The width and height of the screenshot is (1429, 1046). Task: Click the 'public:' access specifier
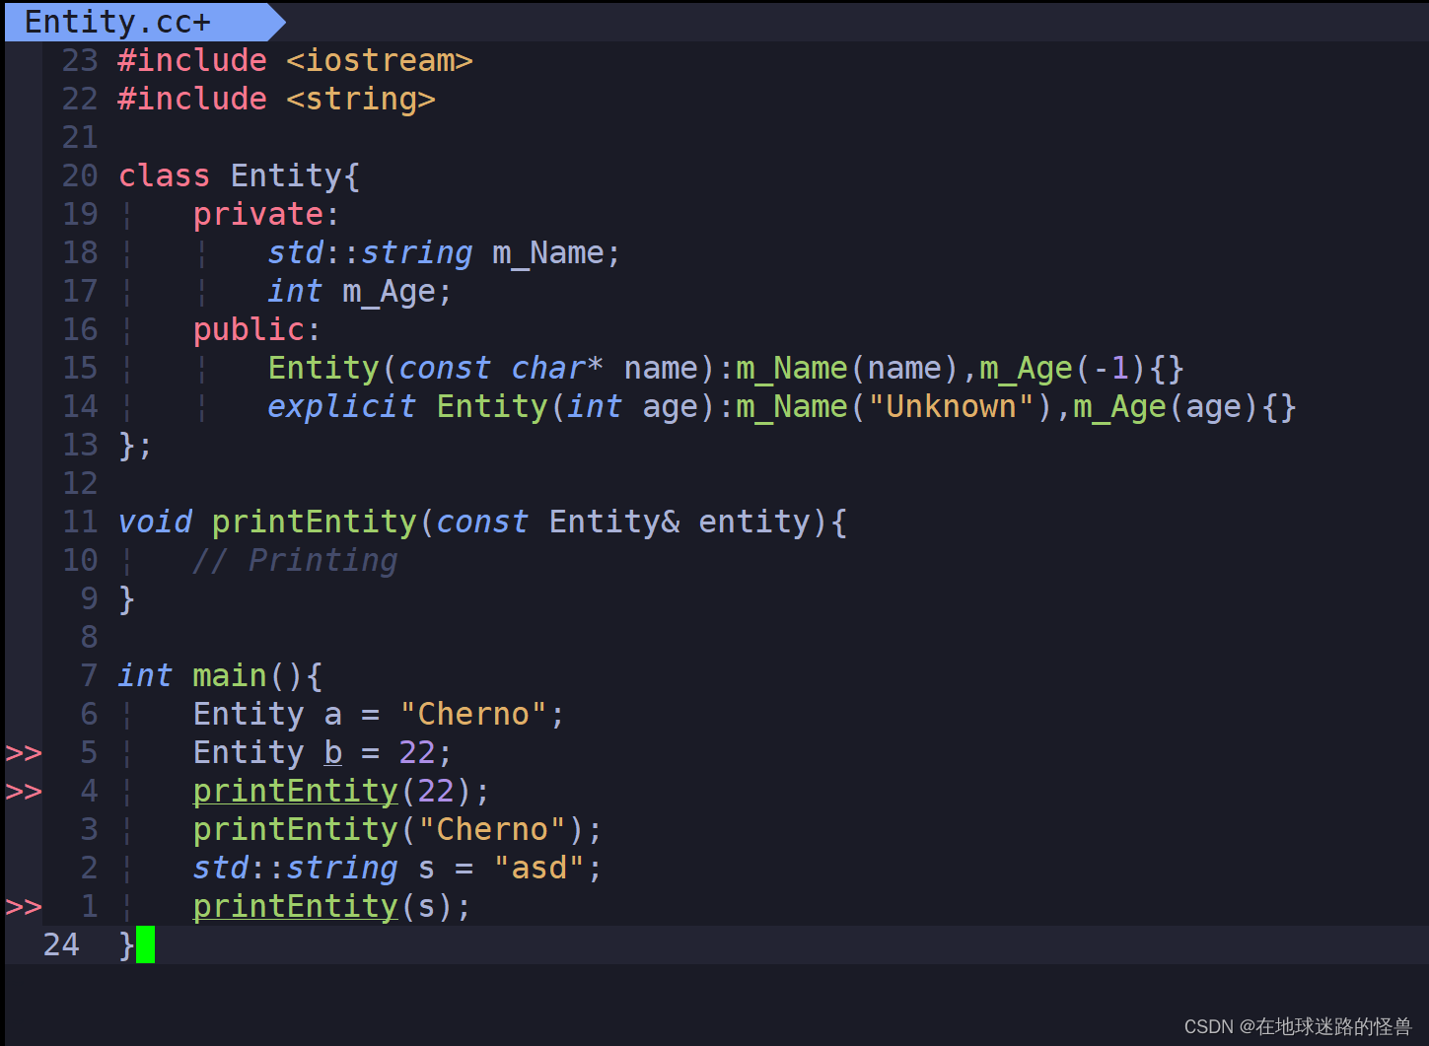point(256,330)
